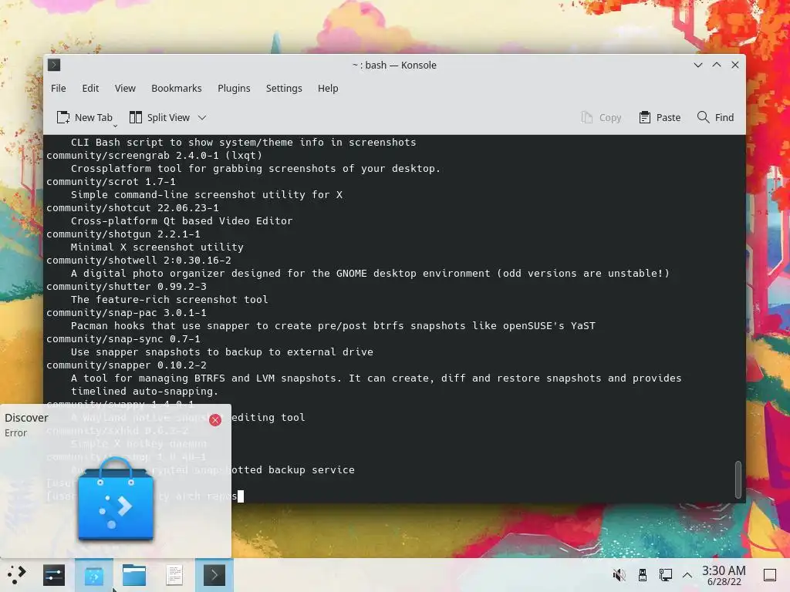Click the terminal cursor at the prompt
The width and height of the screenshot is (790, 592).
point(241,496)
